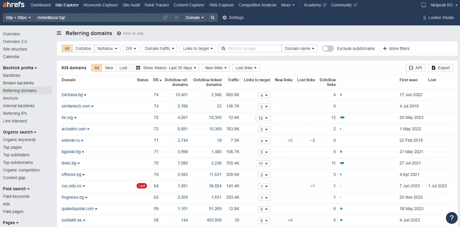
Task: Open Looker Studio link
Action: tap(438, 18)
